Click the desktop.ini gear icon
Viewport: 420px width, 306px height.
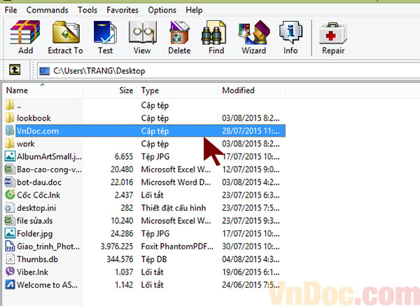tap(10, 208)
